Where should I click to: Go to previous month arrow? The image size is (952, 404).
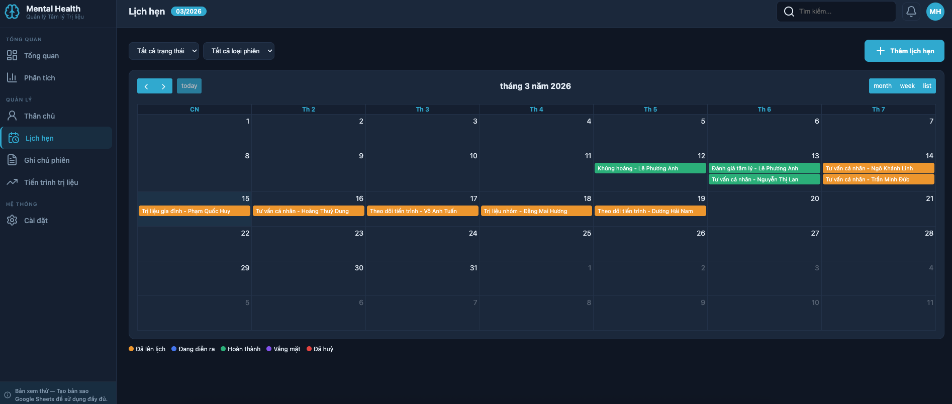point(146,86)
